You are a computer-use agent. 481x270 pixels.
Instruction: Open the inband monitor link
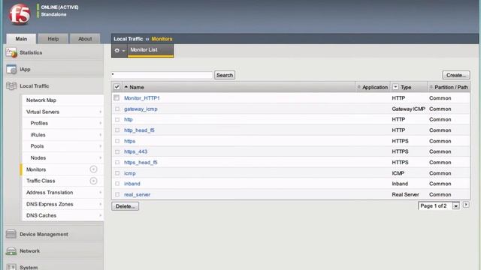pos(132,184)
